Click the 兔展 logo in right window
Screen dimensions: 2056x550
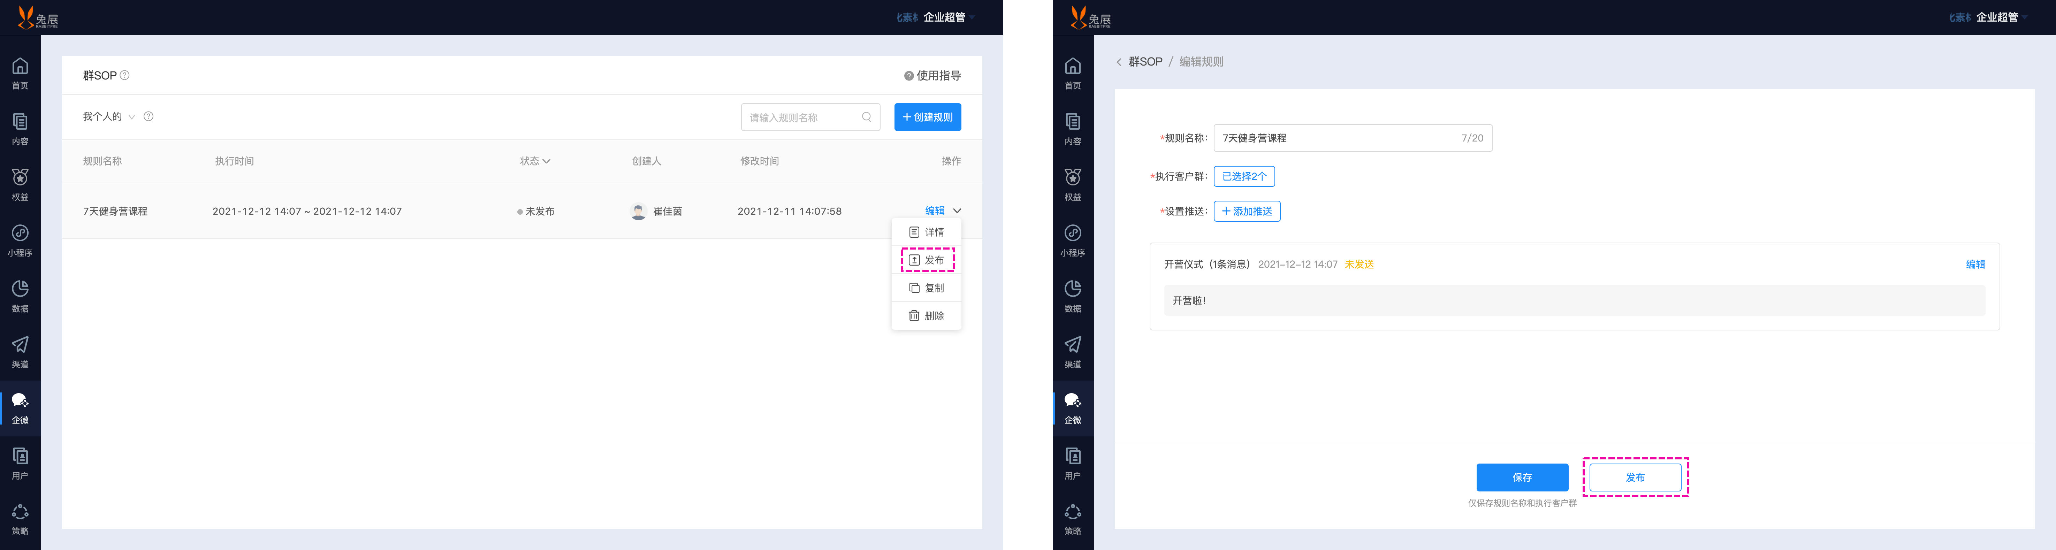tap(1090, 17)
